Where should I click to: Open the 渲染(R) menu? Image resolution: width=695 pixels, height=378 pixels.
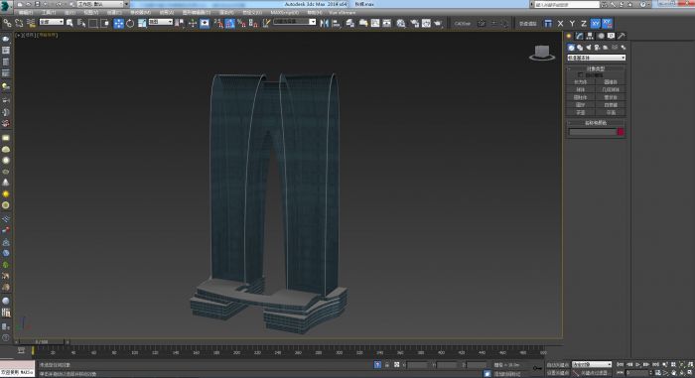226,13
